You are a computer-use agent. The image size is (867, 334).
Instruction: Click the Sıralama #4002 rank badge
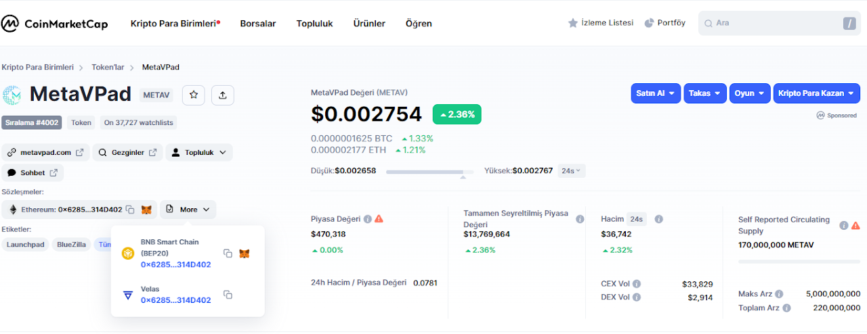[x=32, y=122]
